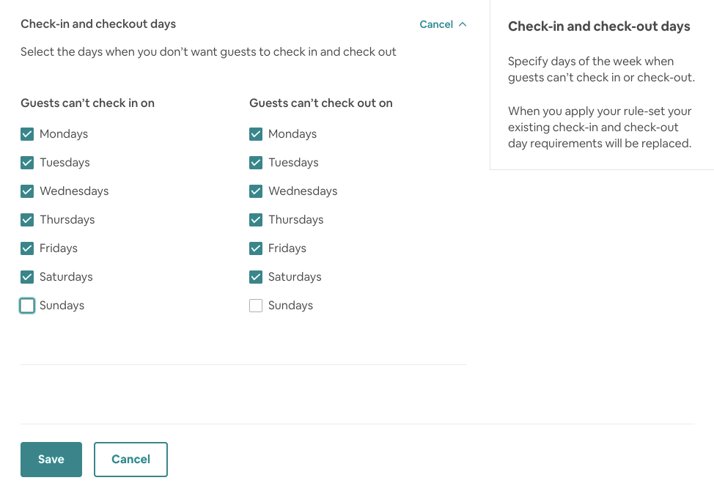Uncheck Wednesdays under can't check in

pos(27,191)
